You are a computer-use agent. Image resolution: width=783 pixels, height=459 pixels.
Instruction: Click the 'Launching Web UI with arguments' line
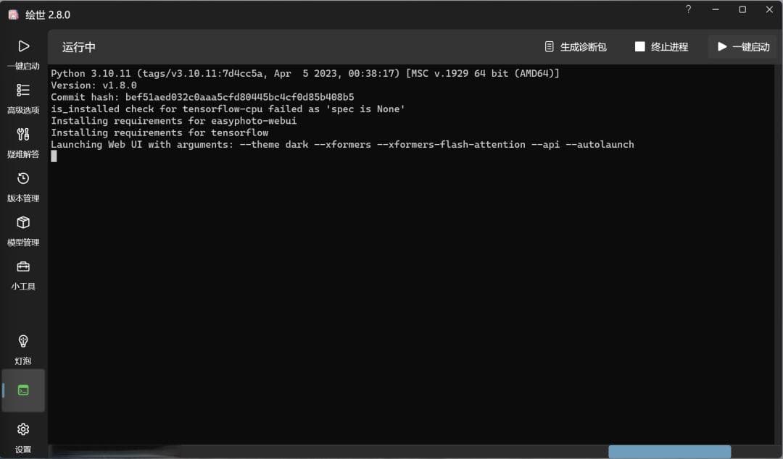click(342, 144)
